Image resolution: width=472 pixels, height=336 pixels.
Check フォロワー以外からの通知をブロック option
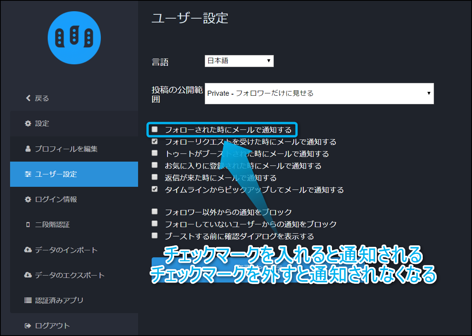[155, 212]
